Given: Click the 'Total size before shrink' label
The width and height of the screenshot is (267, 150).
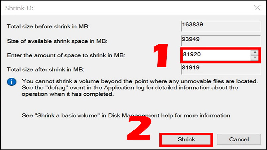Looking at the screenshot, I should pyautogui.click(x=49, y=27).
